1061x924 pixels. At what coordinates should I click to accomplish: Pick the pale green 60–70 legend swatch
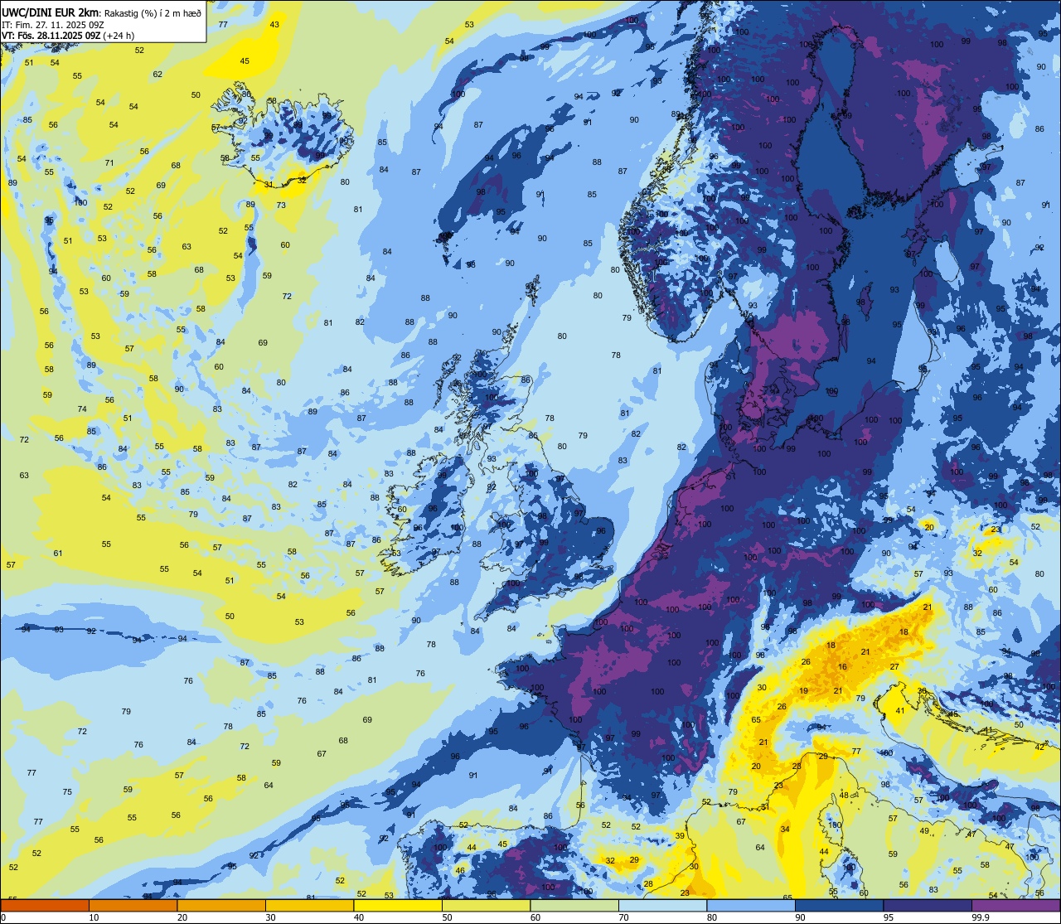tap(574, 905)
